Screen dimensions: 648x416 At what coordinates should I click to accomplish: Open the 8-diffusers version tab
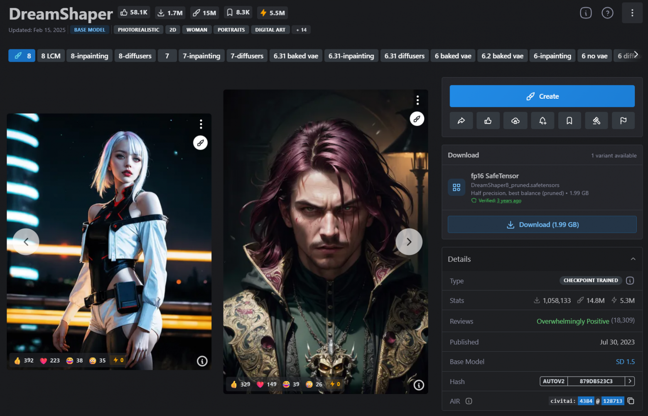[135, 56]
